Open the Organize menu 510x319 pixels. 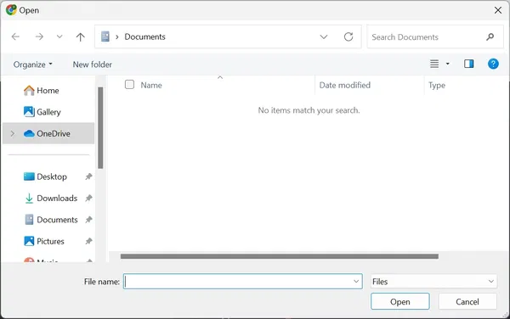[x=32, y=64]
